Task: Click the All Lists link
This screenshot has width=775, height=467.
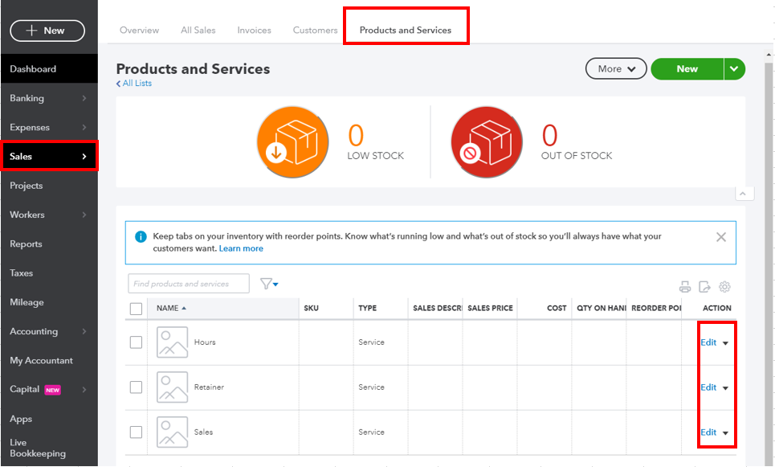Action: 134,84
